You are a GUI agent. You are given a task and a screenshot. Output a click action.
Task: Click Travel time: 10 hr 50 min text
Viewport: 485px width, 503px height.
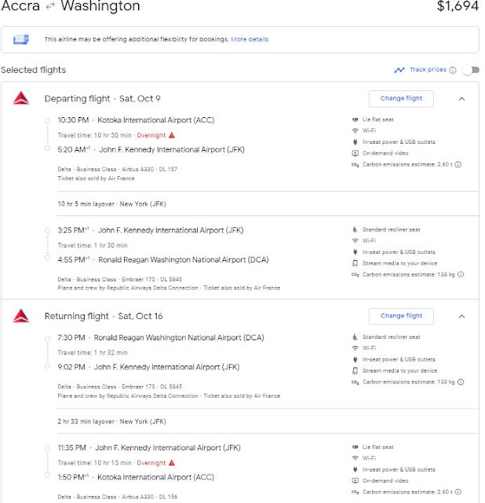pos(94,135)
